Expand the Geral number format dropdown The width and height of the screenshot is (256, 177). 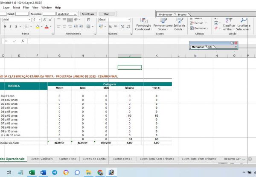tap(129, 20)
